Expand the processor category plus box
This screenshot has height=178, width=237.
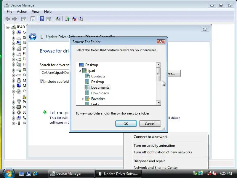pyautogui.click(x=13, y=107)
